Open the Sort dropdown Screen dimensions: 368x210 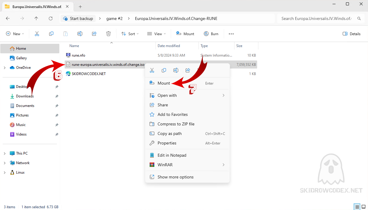point(130,34)
